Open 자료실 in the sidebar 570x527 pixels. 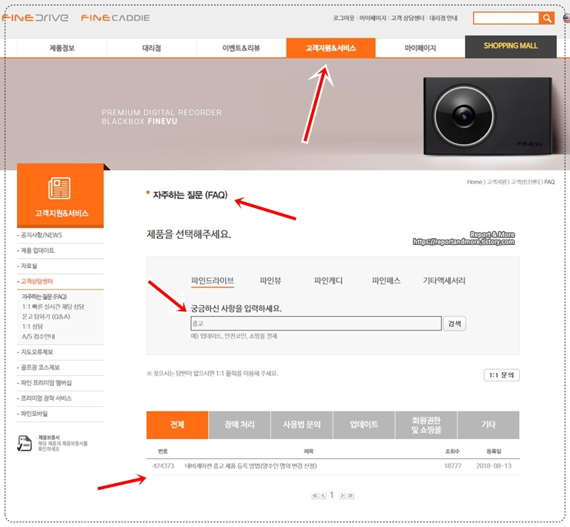[29, 266]
